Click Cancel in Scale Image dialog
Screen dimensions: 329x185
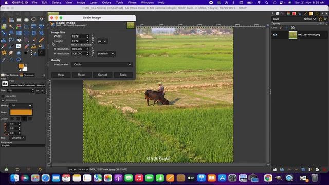(x=102, y=75)
